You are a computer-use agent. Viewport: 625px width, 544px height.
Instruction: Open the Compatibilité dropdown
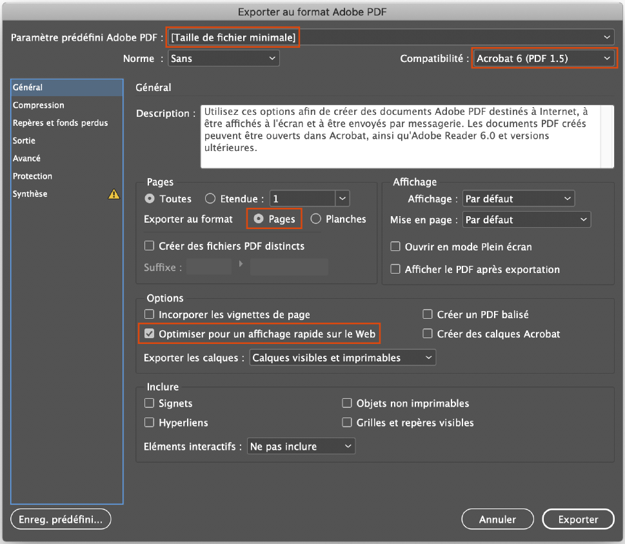tap(544, 58)
